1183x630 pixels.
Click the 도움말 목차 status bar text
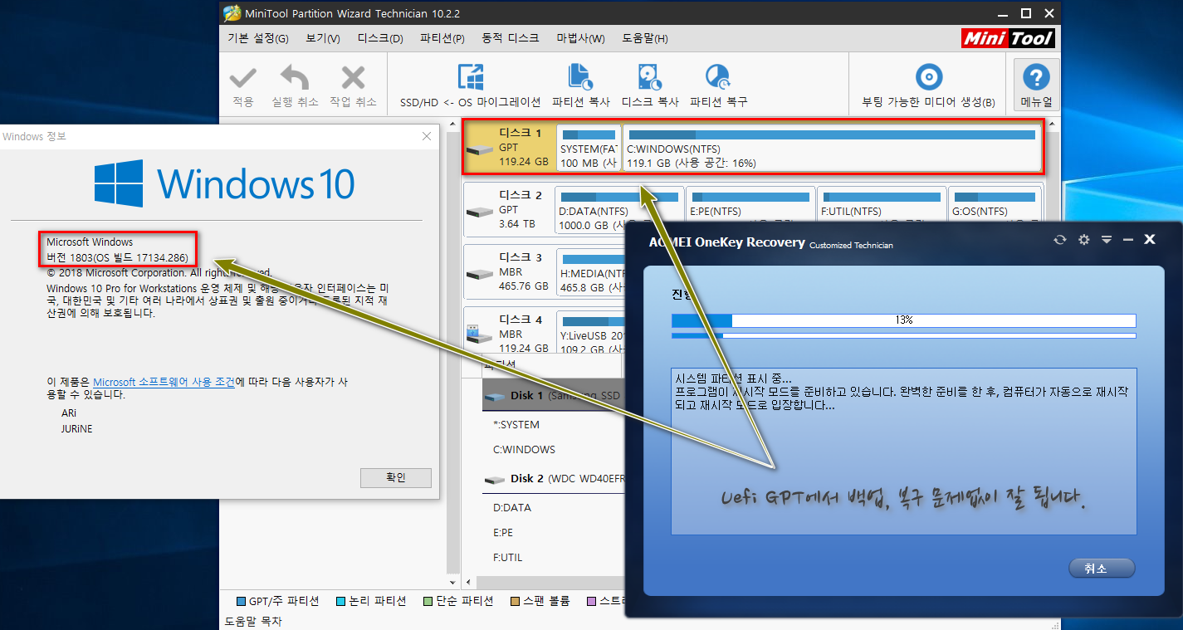click(253, 621)
